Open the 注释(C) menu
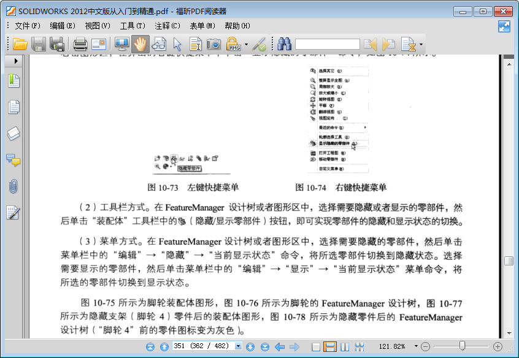The image size is (519, 358). pyautogui.click(x=167, y=26)
